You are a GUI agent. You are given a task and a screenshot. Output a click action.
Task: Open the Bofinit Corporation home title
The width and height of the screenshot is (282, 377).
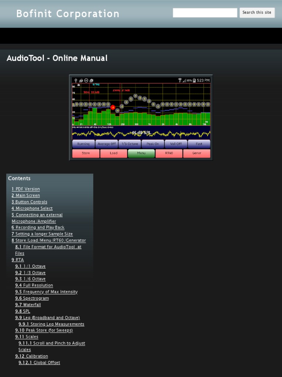(68, 14)
